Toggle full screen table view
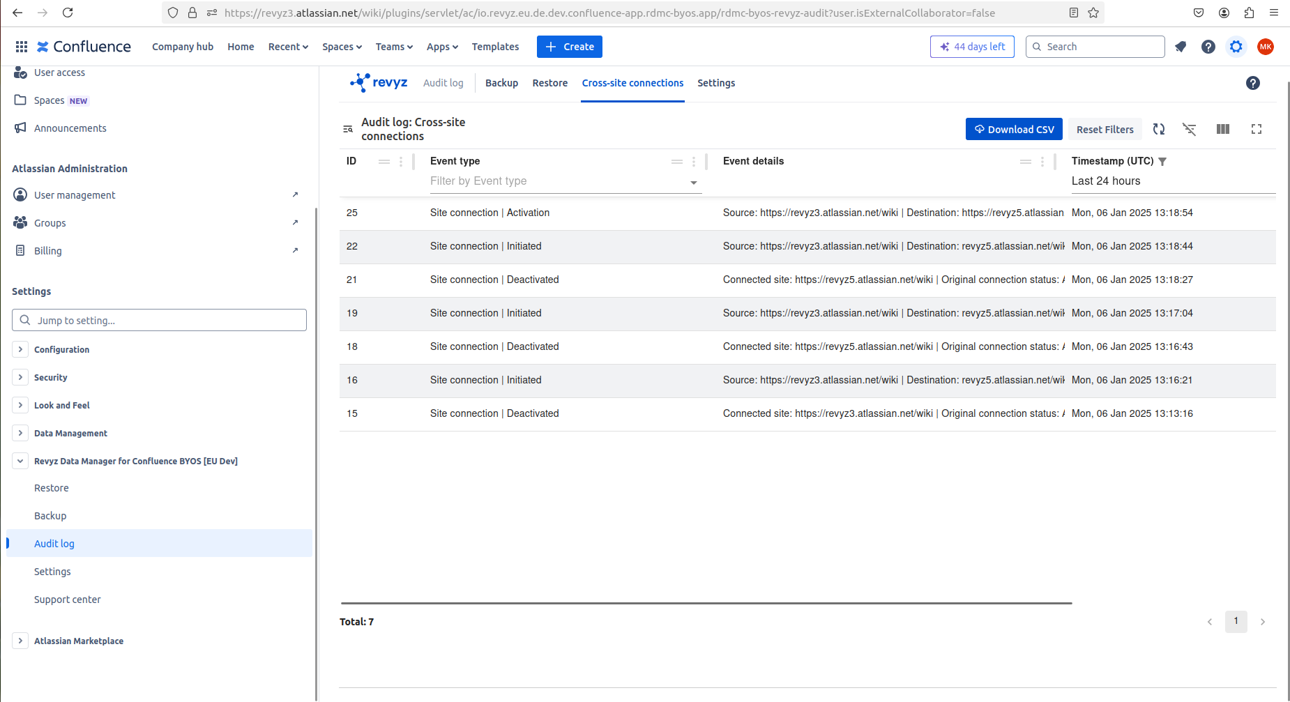 (x=1257, y=129)
